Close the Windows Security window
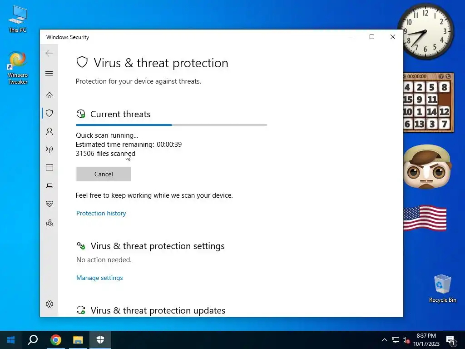 pyautogui.click(x=393, y=37)
